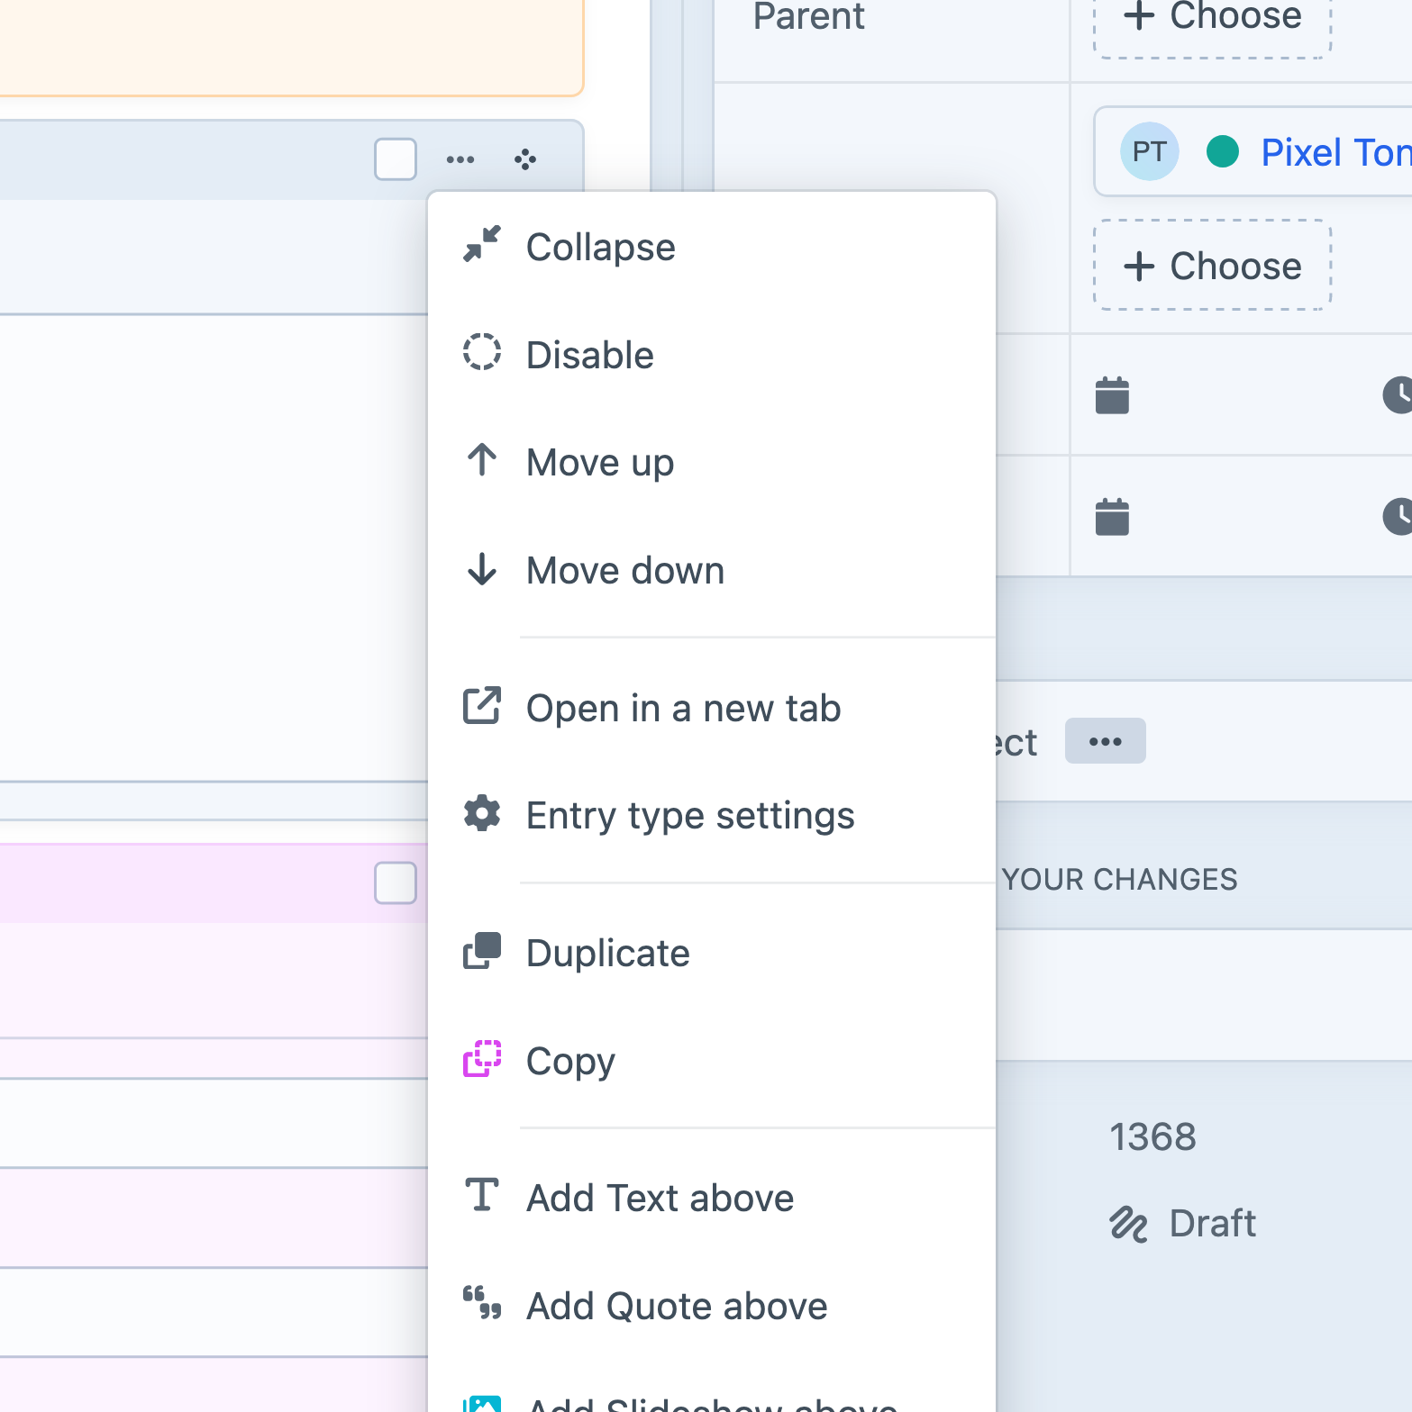
Task: Click the 1368 ID value
Action: 1152,1136
